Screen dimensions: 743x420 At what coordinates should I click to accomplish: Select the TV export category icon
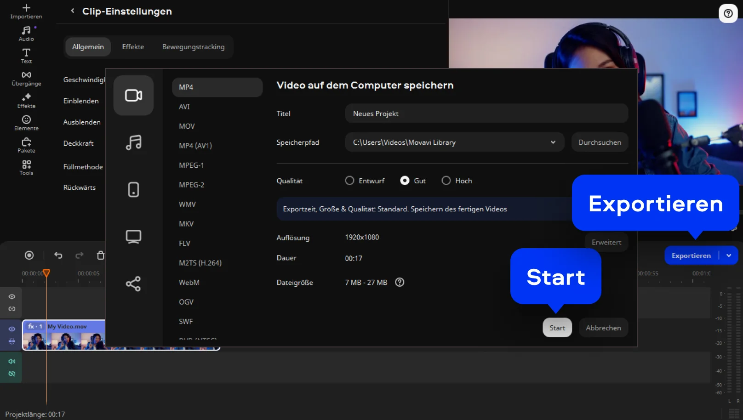pyautogui.click(x=133, y=237)
